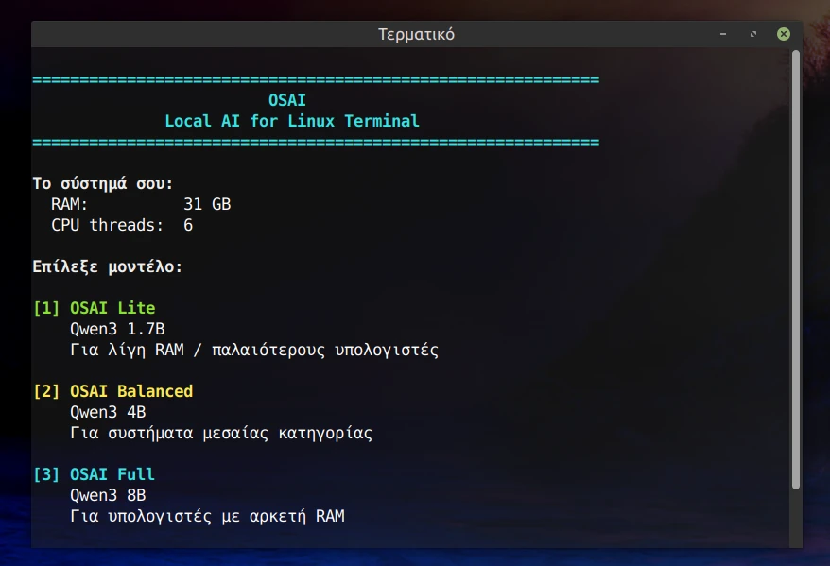Click 'Για λίγη RAM / παλαιότερους υπολογιστές'
Image resolution: width=830 pixels, height=566 pixels.
tap(254, 351)
